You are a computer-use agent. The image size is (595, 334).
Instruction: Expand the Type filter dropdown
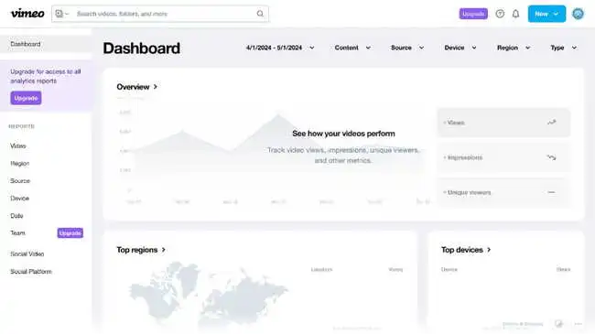click(564, 48)
